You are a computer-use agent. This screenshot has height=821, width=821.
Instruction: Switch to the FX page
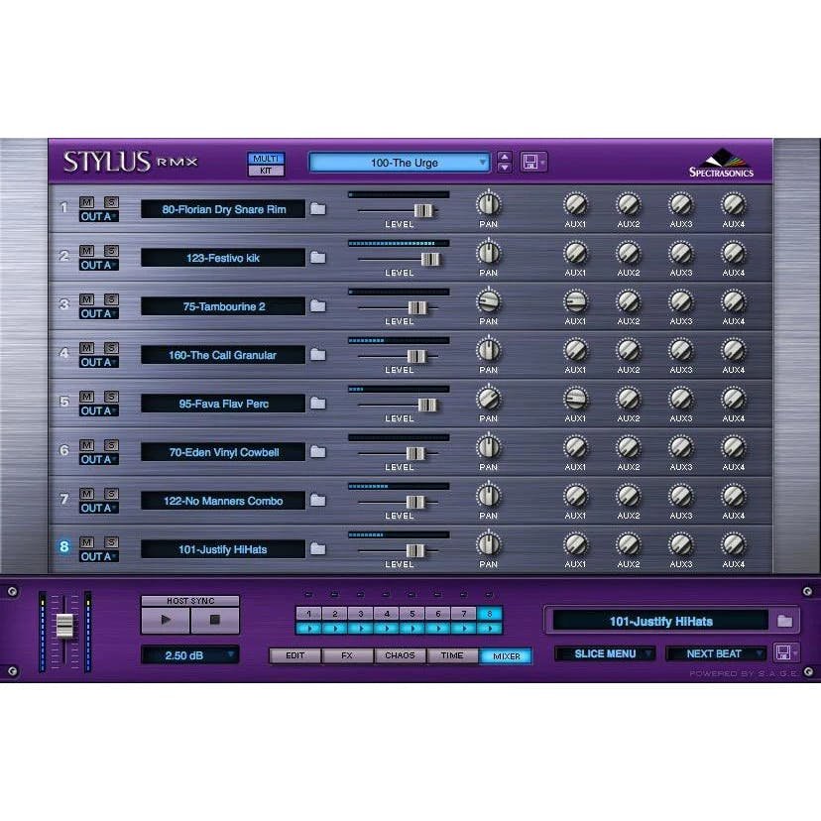point(347,655)
